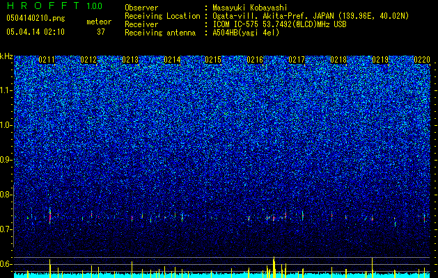Click the ICOM IC-575 receiver text
This screenshot has width=438, height=278.
pos(279,24)
